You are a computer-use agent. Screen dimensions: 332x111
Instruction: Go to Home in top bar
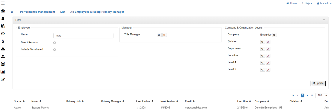(x=292, y=4)
